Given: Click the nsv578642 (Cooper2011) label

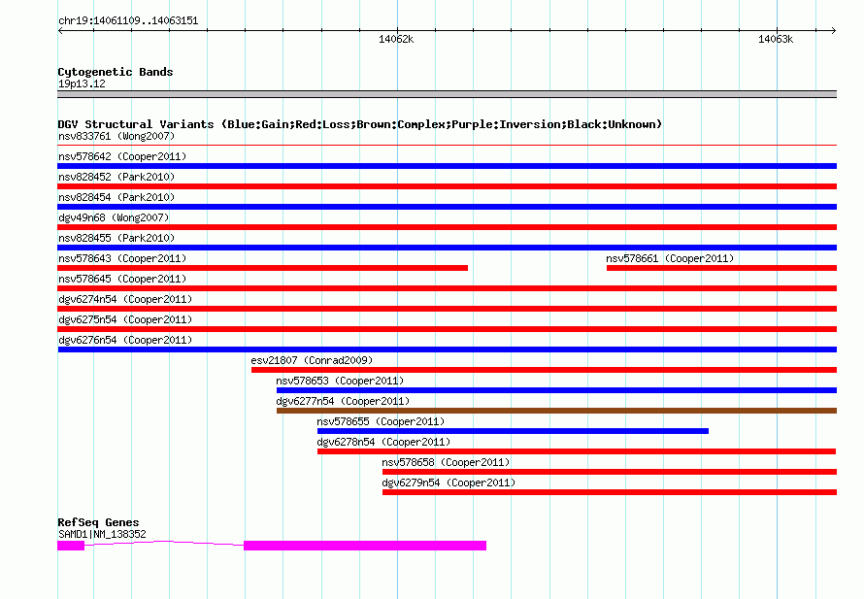Looking at the screenshot, I should pyautogui.click(x=122, y=156).
